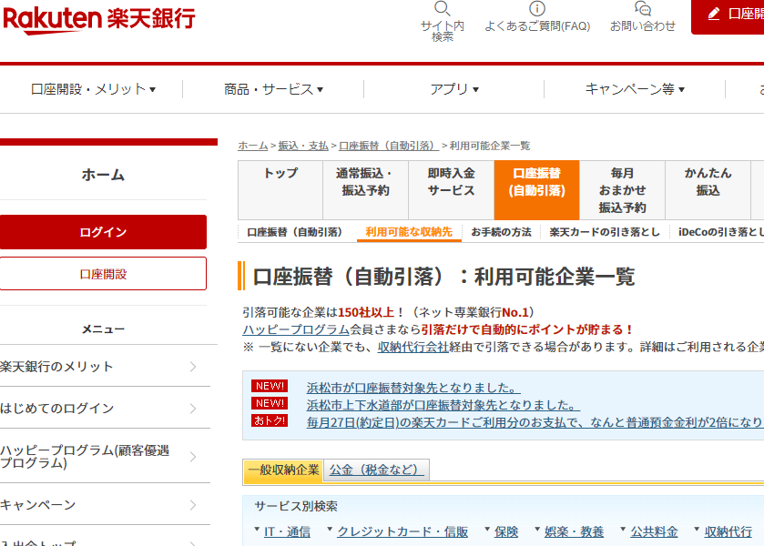
Task: Select the トップ tab
Action: click(x=280, y=190)
